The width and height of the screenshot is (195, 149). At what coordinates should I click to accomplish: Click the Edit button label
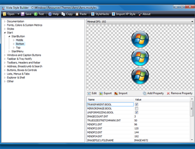(x=94, y=93)
